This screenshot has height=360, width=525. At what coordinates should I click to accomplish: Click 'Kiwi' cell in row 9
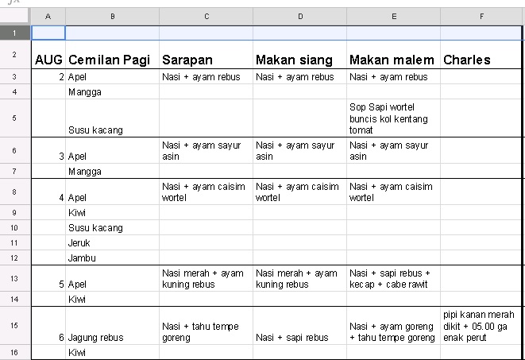(x=113, y=212)
